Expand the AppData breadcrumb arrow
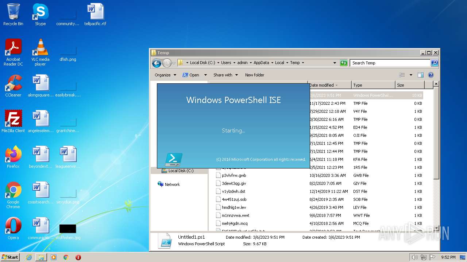Image resolution: width=467 pixels, height=262 pixels. 272,63
